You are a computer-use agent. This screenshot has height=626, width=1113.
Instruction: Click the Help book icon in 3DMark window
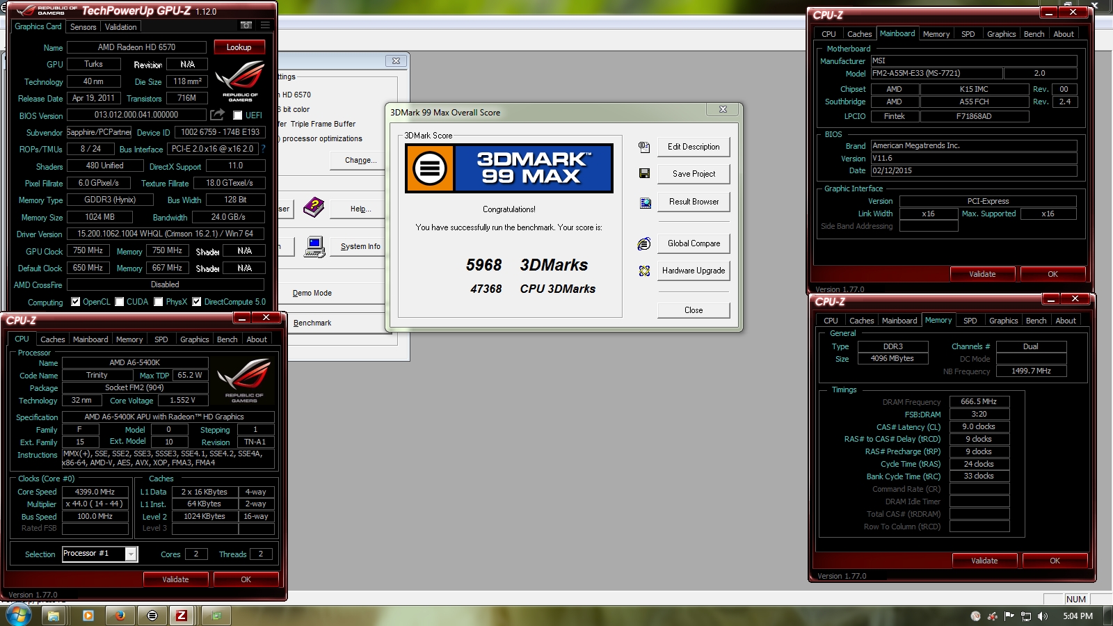point(314,207)
